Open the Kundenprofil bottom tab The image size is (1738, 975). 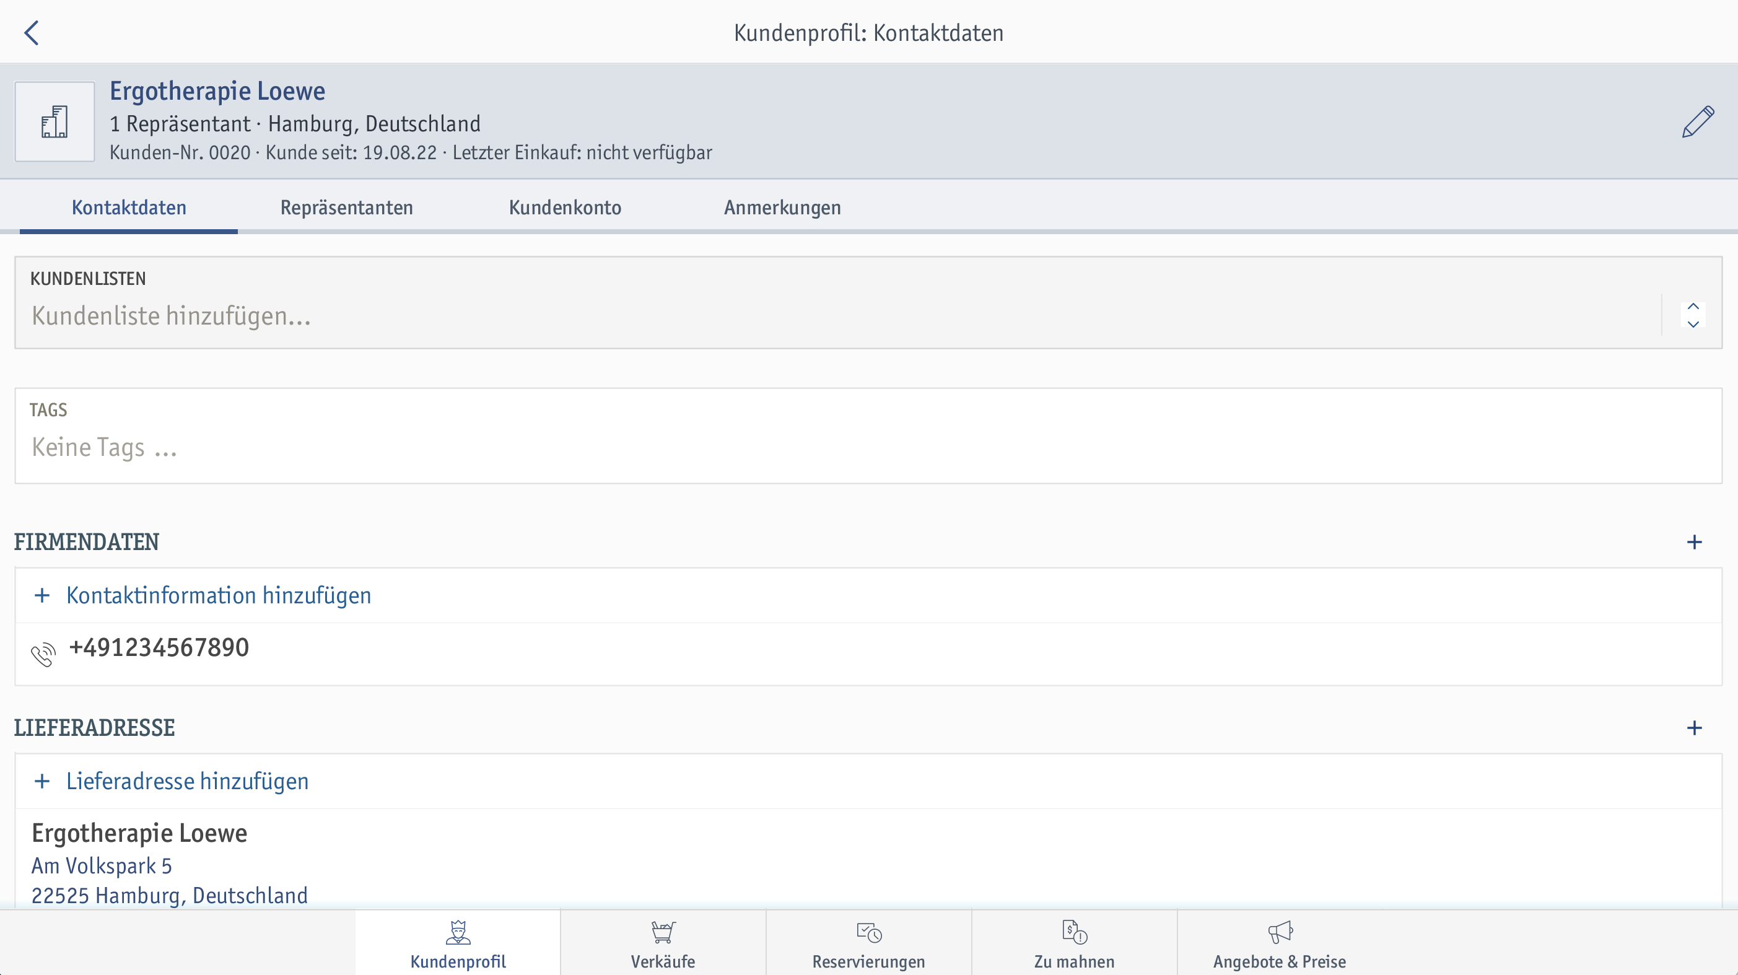(458, 943)
